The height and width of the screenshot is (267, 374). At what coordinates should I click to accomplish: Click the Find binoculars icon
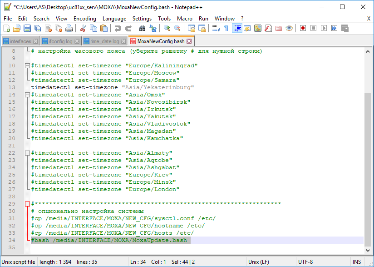[x=142, y=28]
